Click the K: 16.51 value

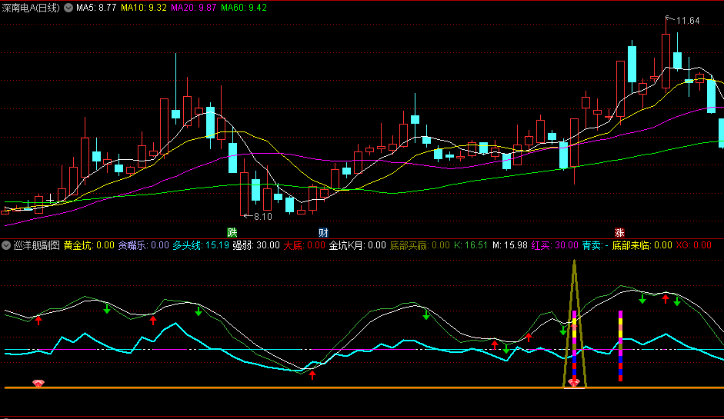pos(471,245)
